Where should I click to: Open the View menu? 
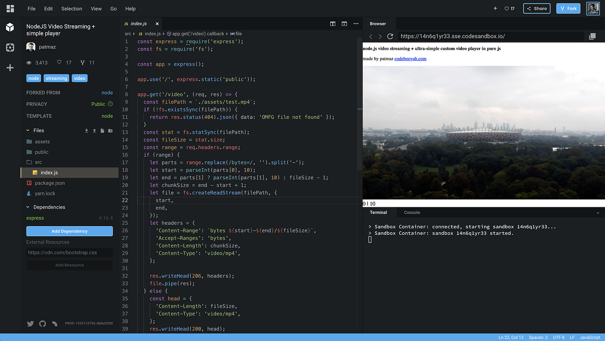(x=96, y=9)
